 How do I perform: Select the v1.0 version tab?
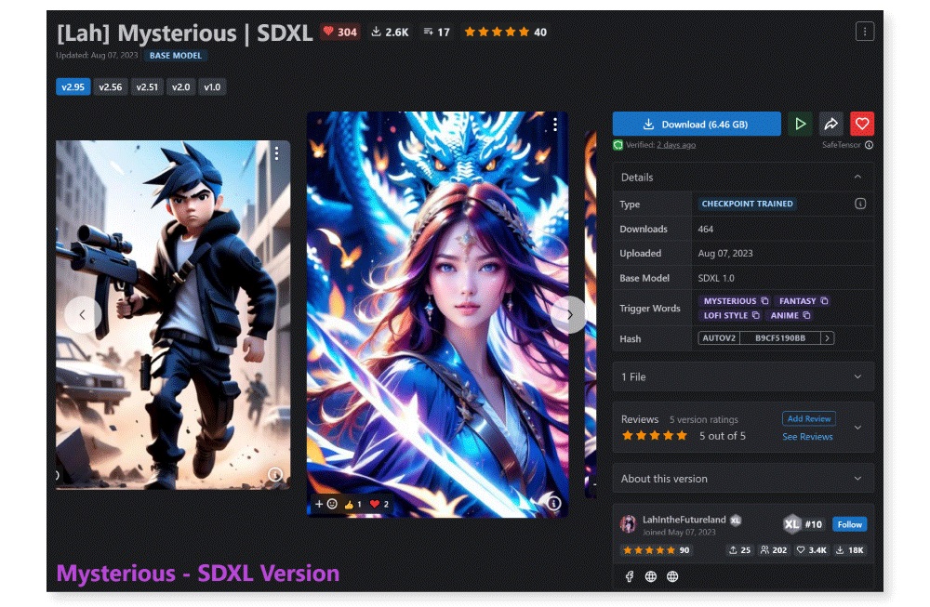pyautogui.click(x=212, y=87)
